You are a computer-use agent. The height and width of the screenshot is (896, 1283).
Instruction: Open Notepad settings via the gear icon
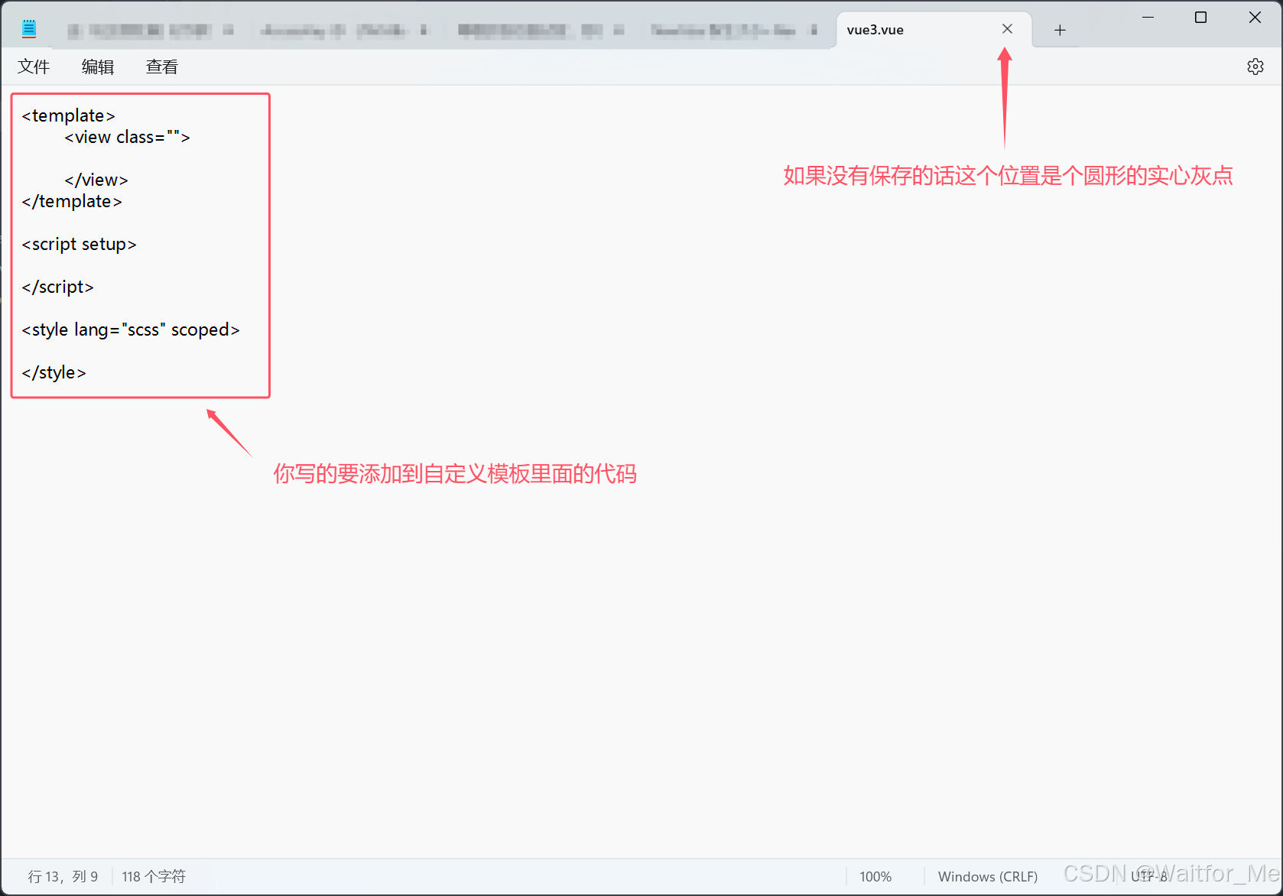(x=1255, y=67)
